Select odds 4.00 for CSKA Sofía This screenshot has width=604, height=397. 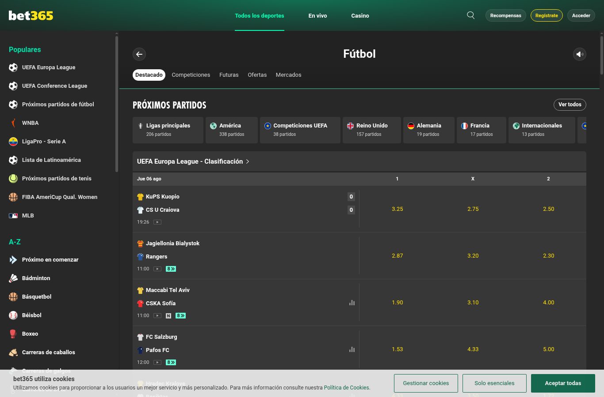pyautogui.click(x=549, y=303)
